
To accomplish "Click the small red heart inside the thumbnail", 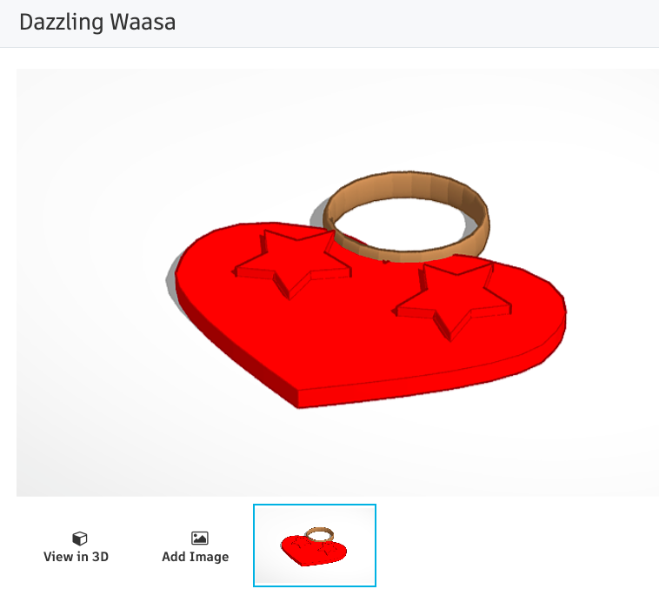I will click(x=313, y=552).
